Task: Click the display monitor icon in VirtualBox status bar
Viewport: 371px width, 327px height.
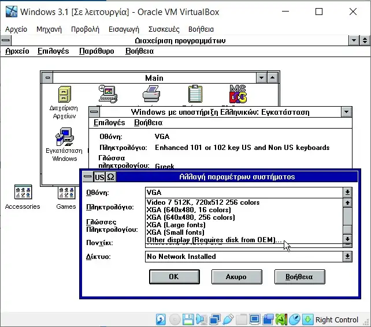Action: pyautogui.click(x=255, y=320)
